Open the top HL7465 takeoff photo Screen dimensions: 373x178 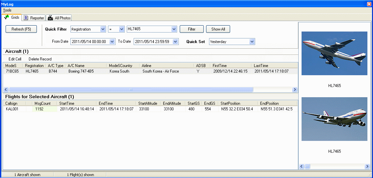coord(334,54)
